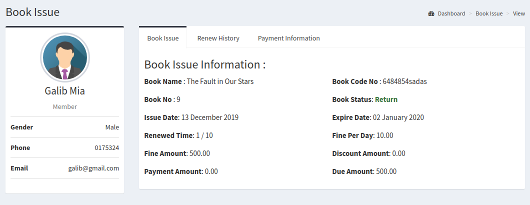Click the Member role label under the name
530x205 pixels.
(x=65, y=106)
